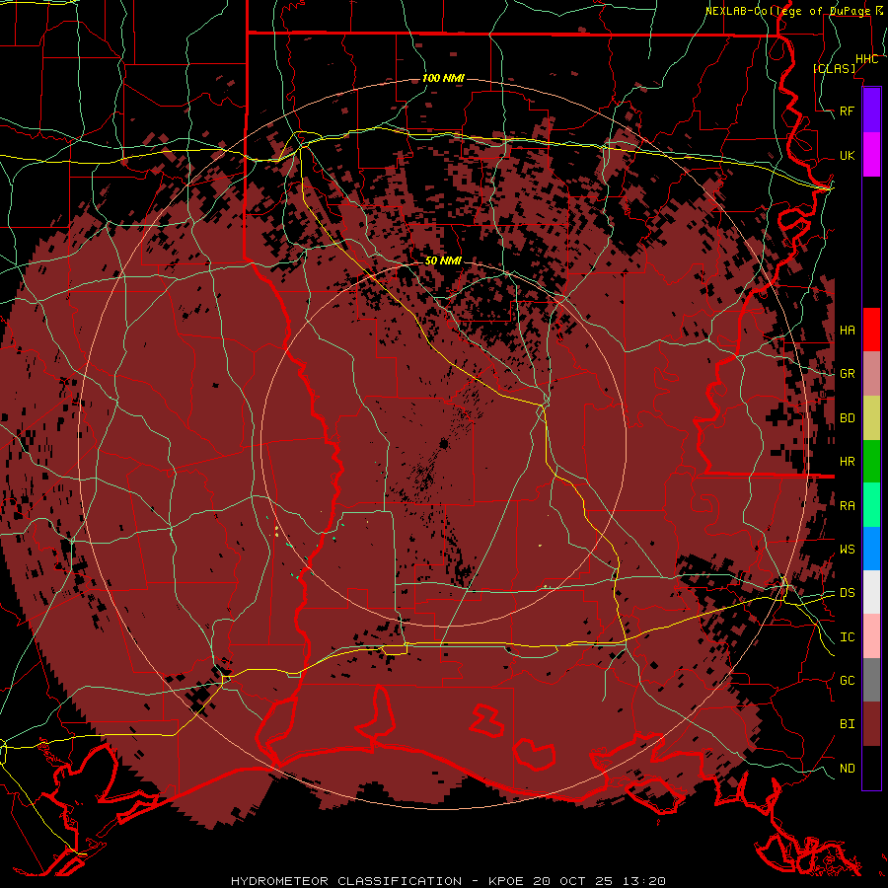Screen dimensions: 888x888
Task: Click the DS white legend swatch
Action: tap(871, 592)
